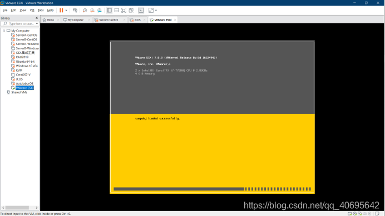385x216 pixels.
Task: Open the View menu
Action: [x=23, y=11]
